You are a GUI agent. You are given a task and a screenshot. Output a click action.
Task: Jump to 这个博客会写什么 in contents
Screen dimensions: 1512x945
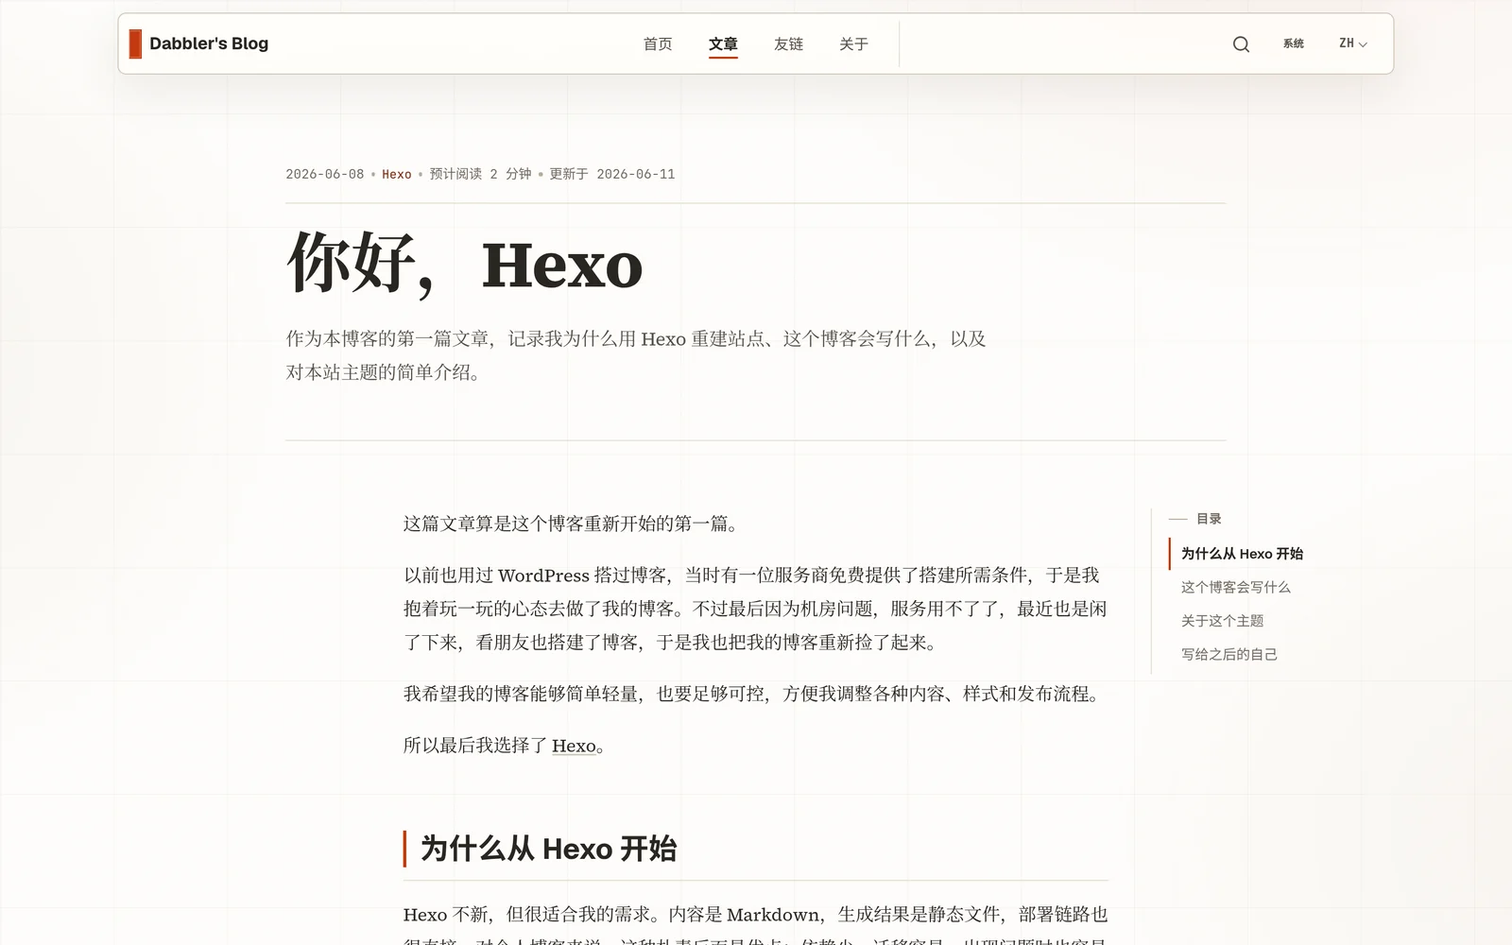pyautogui.click(x=1235, y=587)
